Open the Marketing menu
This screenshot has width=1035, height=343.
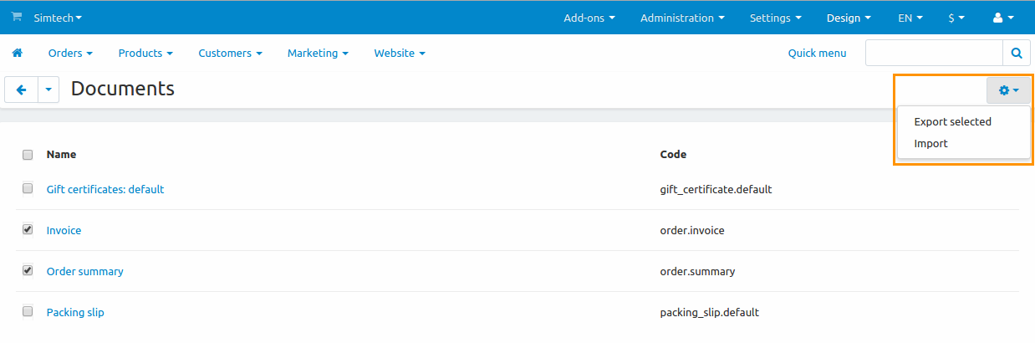point(318,53)
